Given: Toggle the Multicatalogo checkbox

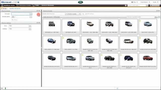Looking at the screenshot, I should coord(86,14).
